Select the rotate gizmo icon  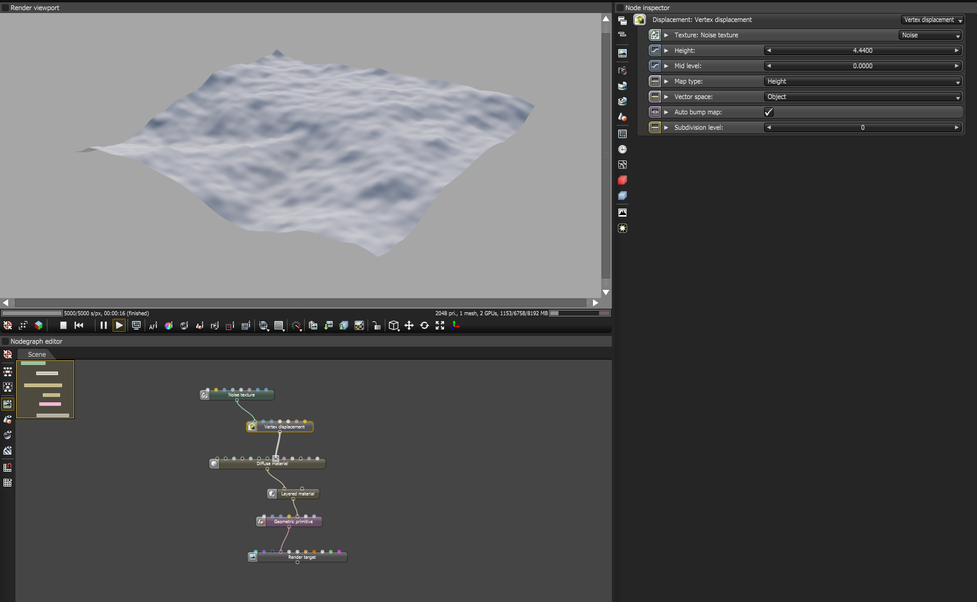coord(424,325)
